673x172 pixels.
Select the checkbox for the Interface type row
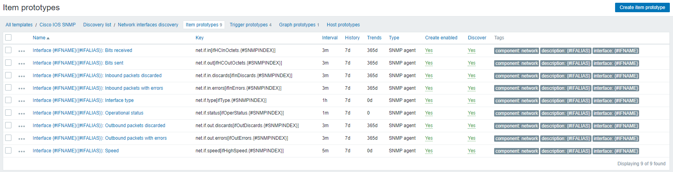(x=8, y=100)
